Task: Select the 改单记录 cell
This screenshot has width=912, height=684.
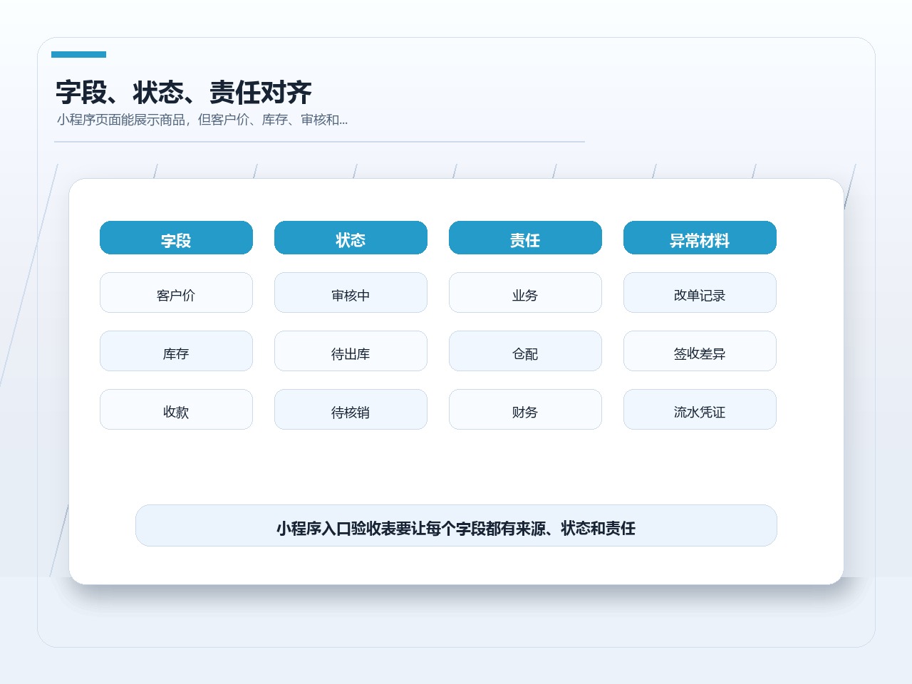Action: click(x=700, y=293)
